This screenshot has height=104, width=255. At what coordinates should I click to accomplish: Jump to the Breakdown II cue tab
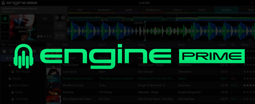(x=153, y=10)
